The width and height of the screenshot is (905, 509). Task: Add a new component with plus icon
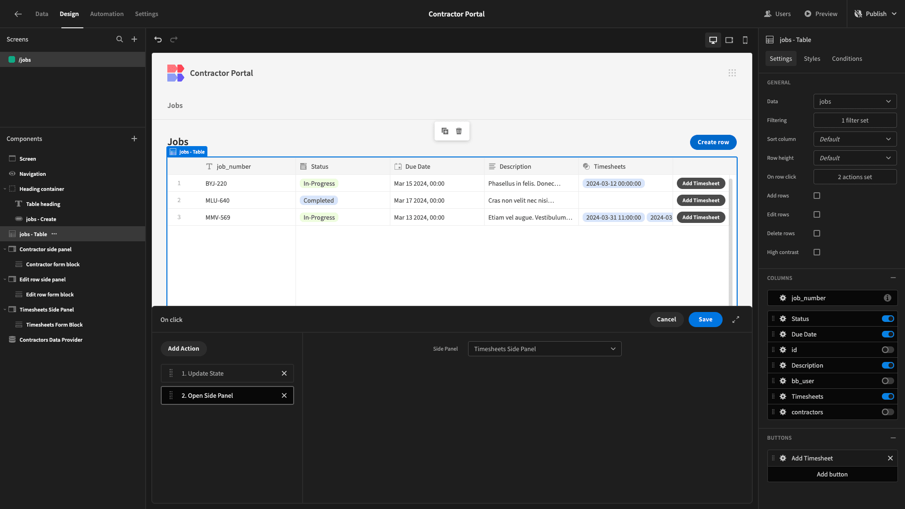[134, 139]
